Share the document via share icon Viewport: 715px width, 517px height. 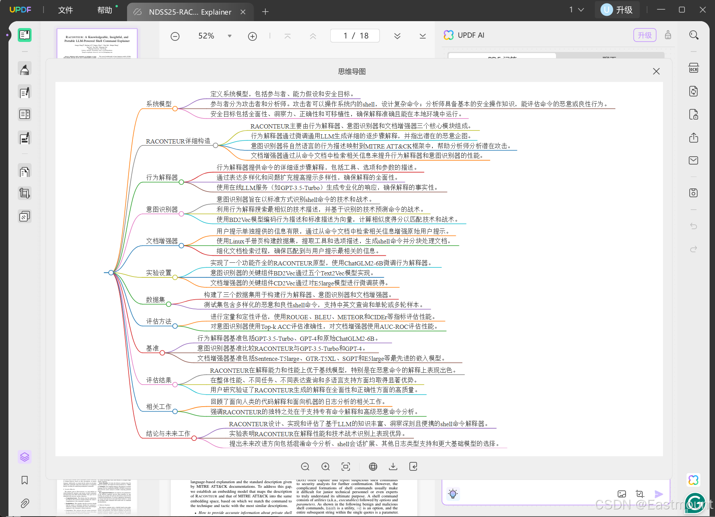point(694,137)
